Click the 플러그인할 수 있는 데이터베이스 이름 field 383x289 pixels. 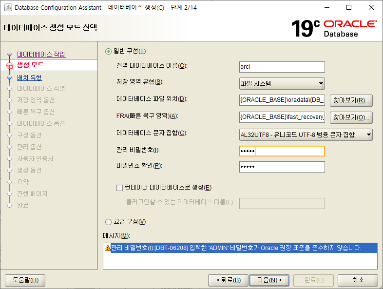[x=282, y=204]
